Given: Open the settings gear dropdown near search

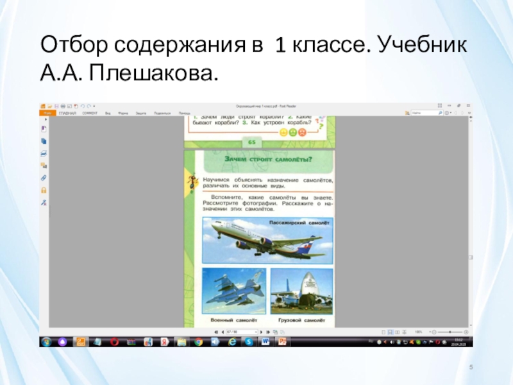Looking at the screenshot, I should pos(448,113).
